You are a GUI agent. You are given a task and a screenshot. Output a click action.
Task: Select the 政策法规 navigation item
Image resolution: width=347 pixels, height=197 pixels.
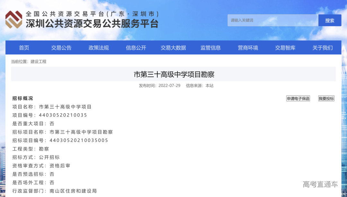click(x=98, y=48)
